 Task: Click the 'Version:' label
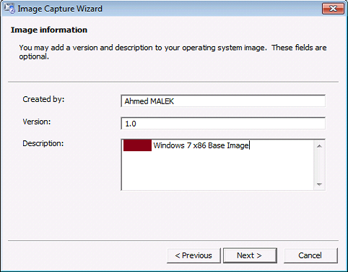37,122
